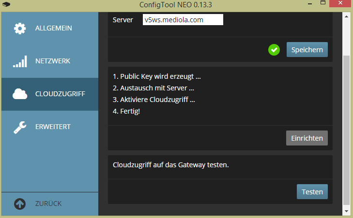Click the gear icon beside Allgemein
Viewport: 353px width, 218px height.
click(x=20, y=28)
